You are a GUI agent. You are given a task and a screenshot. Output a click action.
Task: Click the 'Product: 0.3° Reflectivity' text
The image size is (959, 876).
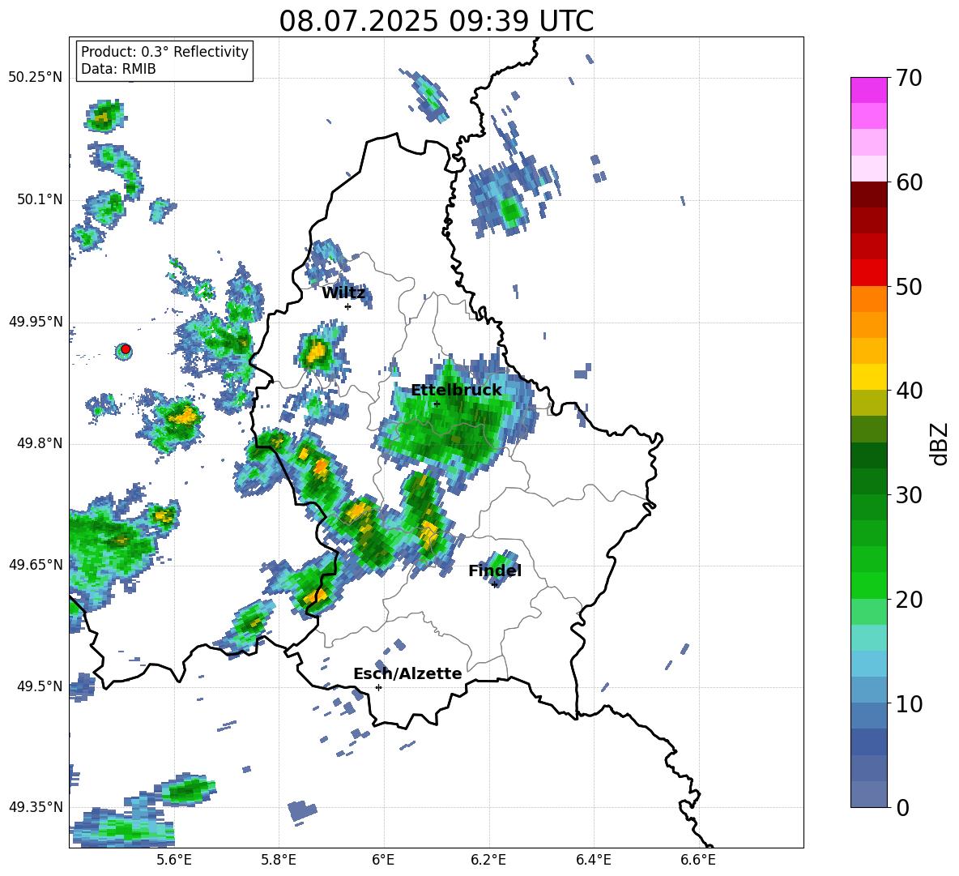(164, 51)
